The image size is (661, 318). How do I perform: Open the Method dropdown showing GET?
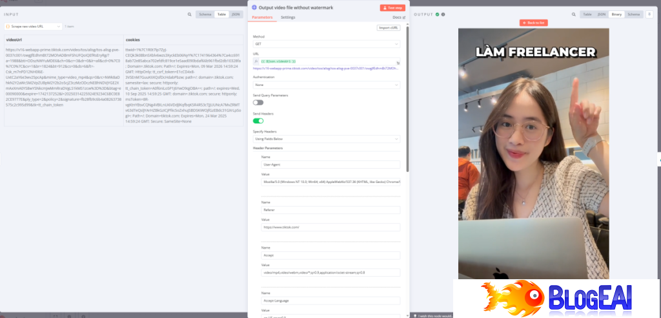pyautogui.click(x=326, y=44)
